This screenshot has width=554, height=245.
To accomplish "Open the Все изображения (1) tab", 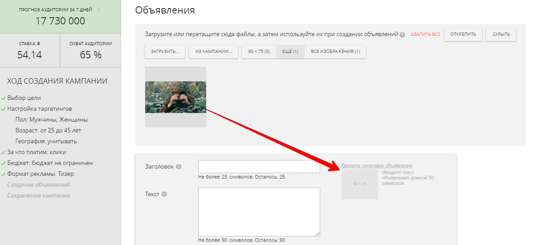I will tap(335, 52).
